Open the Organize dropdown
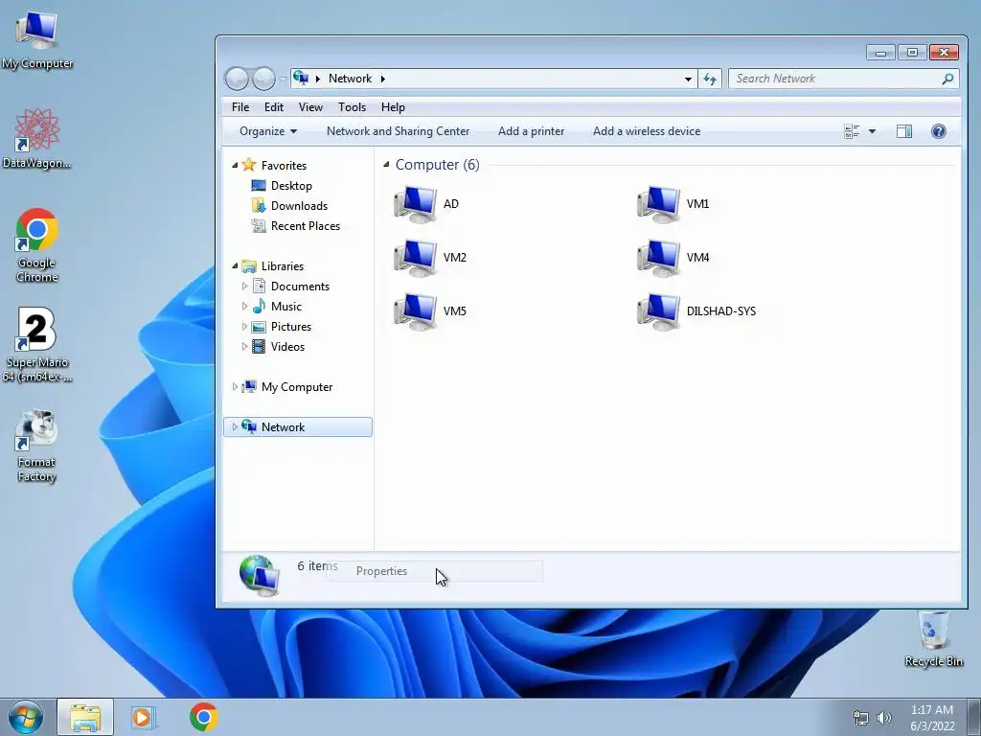The width and height of the screenshot is (981, 736). (268, 131)
